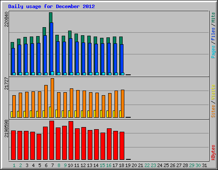Click the "Daily usage for December 2012" title

point(52,6)
